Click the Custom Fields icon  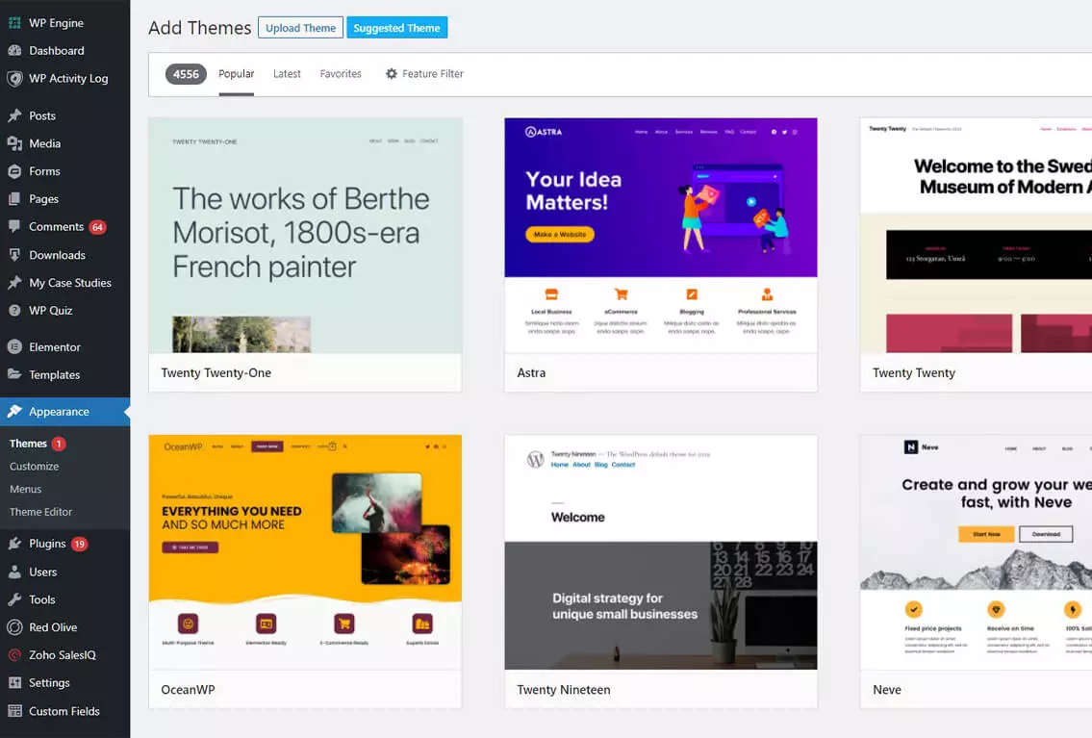tap(14, 711)
